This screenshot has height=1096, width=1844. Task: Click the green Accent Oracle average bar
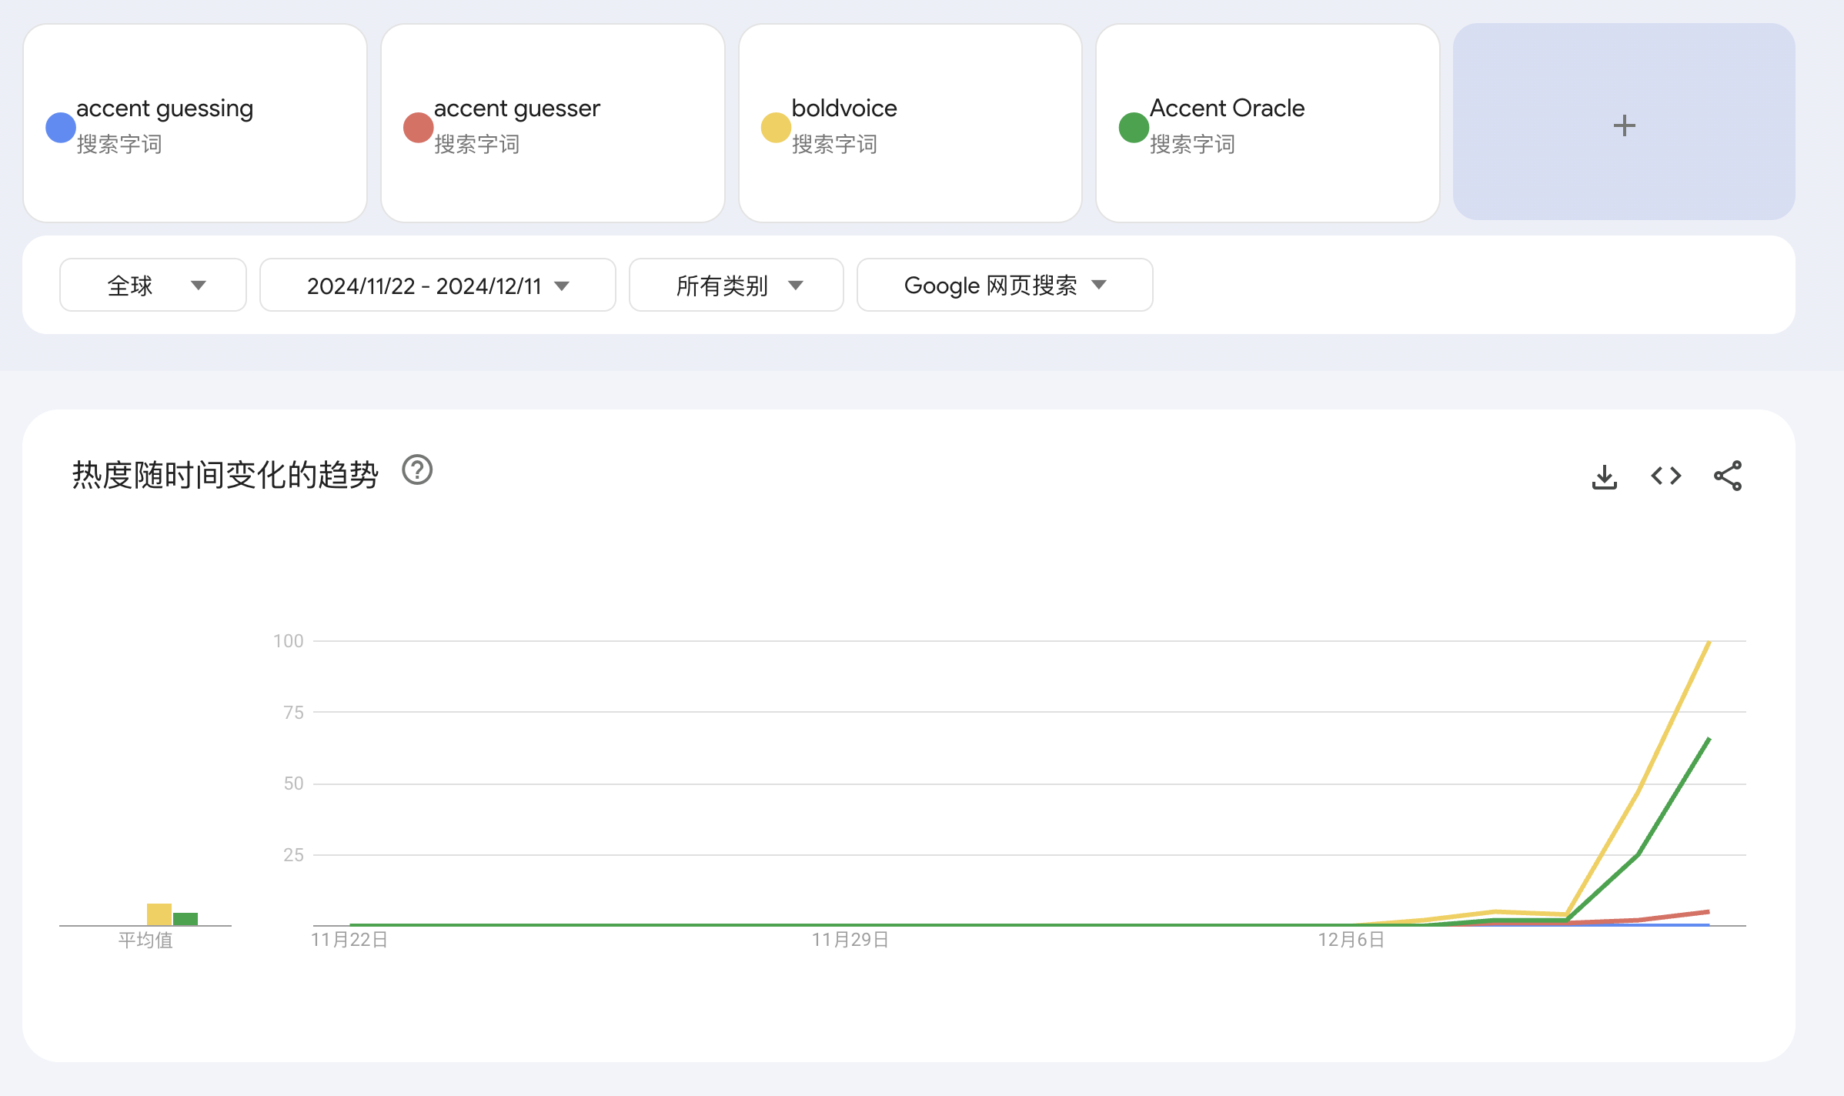pos(185,919)
